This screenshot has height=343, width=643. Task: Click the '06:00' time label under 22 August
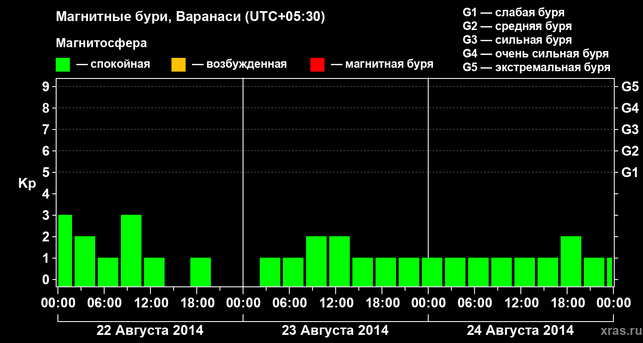tap(104, 303)
